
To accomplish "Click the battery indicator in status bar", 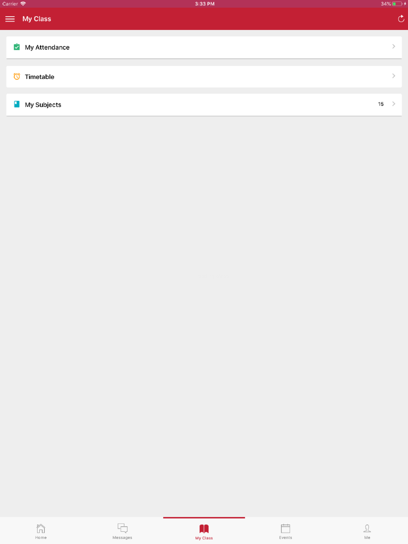I will [397, 4].
